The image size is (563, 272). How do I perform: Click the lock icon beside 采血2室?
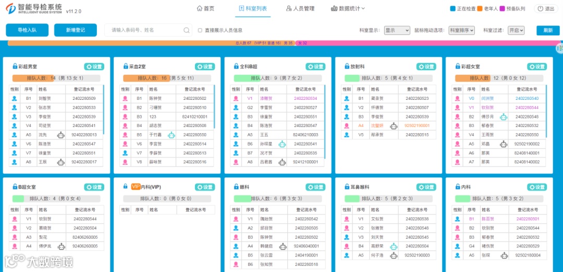(126, 66)
